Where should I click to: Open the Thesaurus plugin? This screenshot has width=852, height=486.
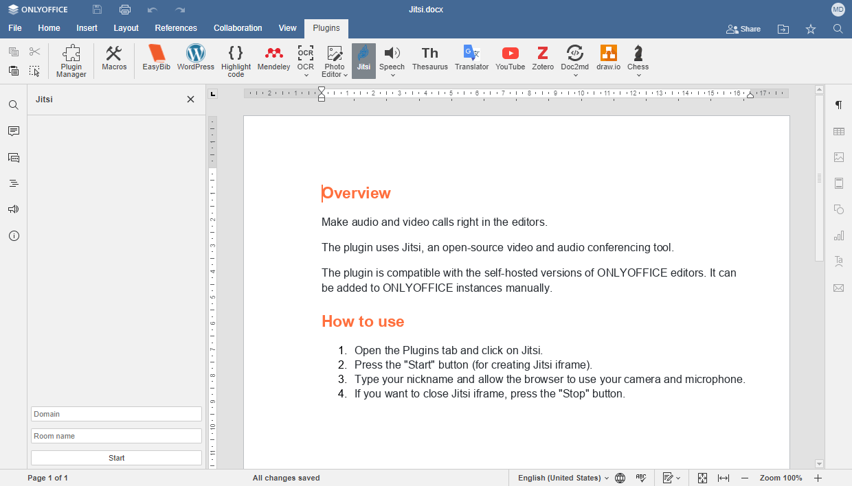[430, 58]
